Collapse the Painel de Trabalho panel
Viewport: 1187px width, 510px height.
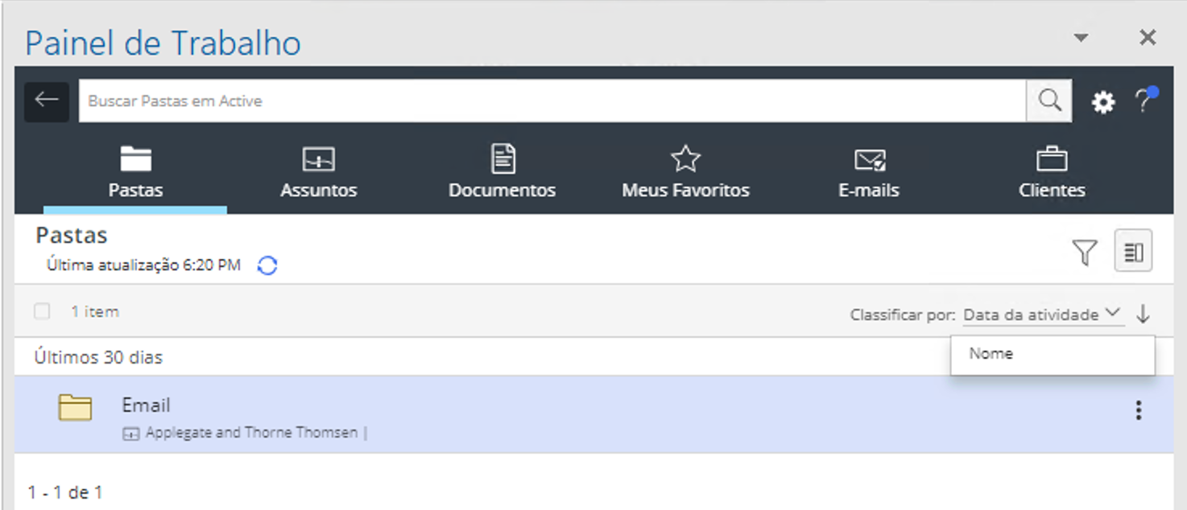[x=1081, y=37]
